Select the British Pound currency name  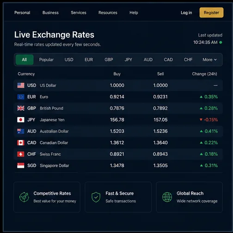tap(51, 108)
